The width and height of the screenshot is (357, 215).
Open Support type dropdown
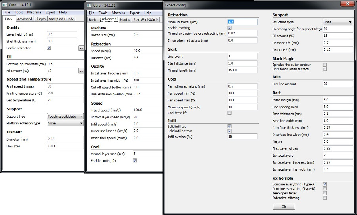65,116
